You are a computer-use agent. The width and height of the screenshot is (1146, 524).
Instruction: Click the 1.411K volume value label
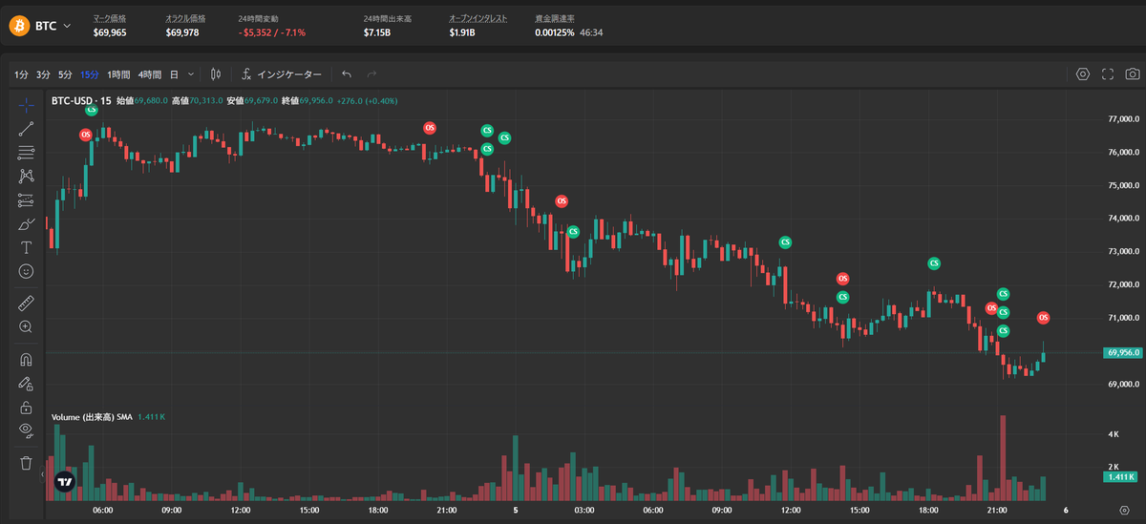coord(1121,476)
